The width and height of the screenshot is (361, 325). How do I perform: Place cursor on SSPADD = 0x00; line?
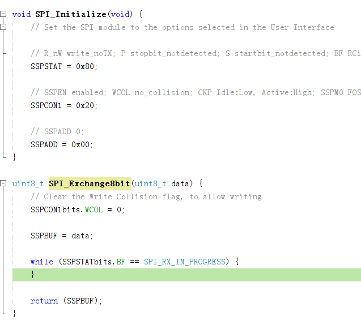point(62,145)
